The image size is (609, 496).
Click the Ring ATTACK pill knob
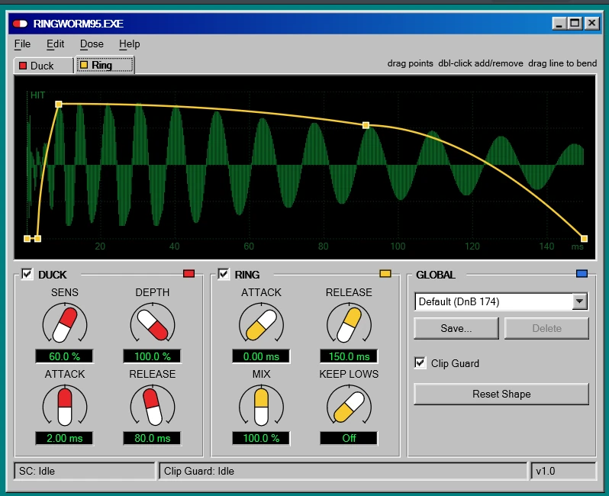(262, 325)
